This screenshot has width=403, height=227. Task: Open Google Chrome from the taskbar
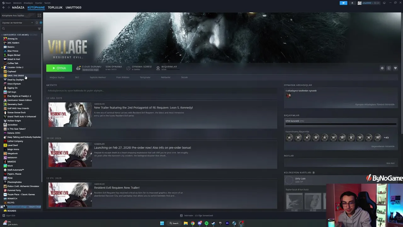pos(193,223)
